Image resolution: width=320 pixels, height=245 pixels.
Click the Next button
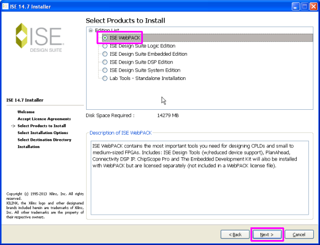coord(267,235)
